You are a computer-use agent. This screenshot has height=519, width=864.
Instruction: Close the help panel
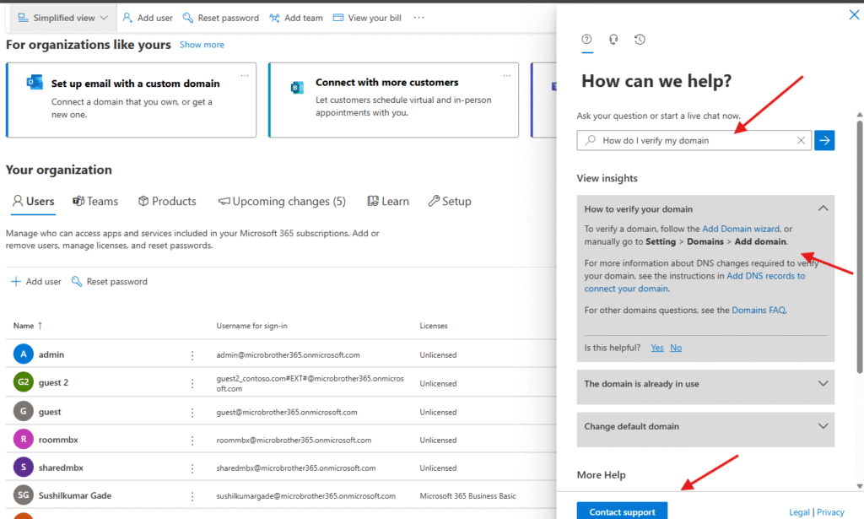point(851,14)
